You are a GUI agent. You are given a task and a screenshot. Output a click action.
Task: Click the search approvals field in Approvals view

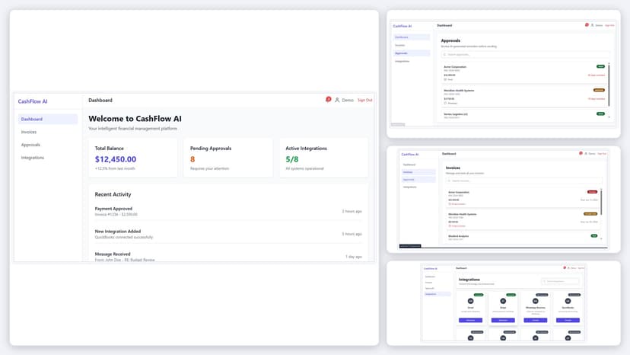click(525, 54)
